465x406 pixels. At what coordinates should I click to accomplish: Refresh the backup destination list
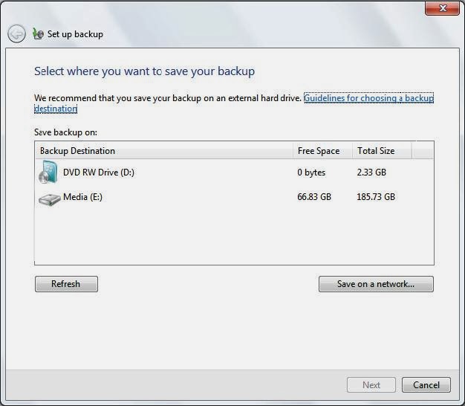tap(66, 284)
